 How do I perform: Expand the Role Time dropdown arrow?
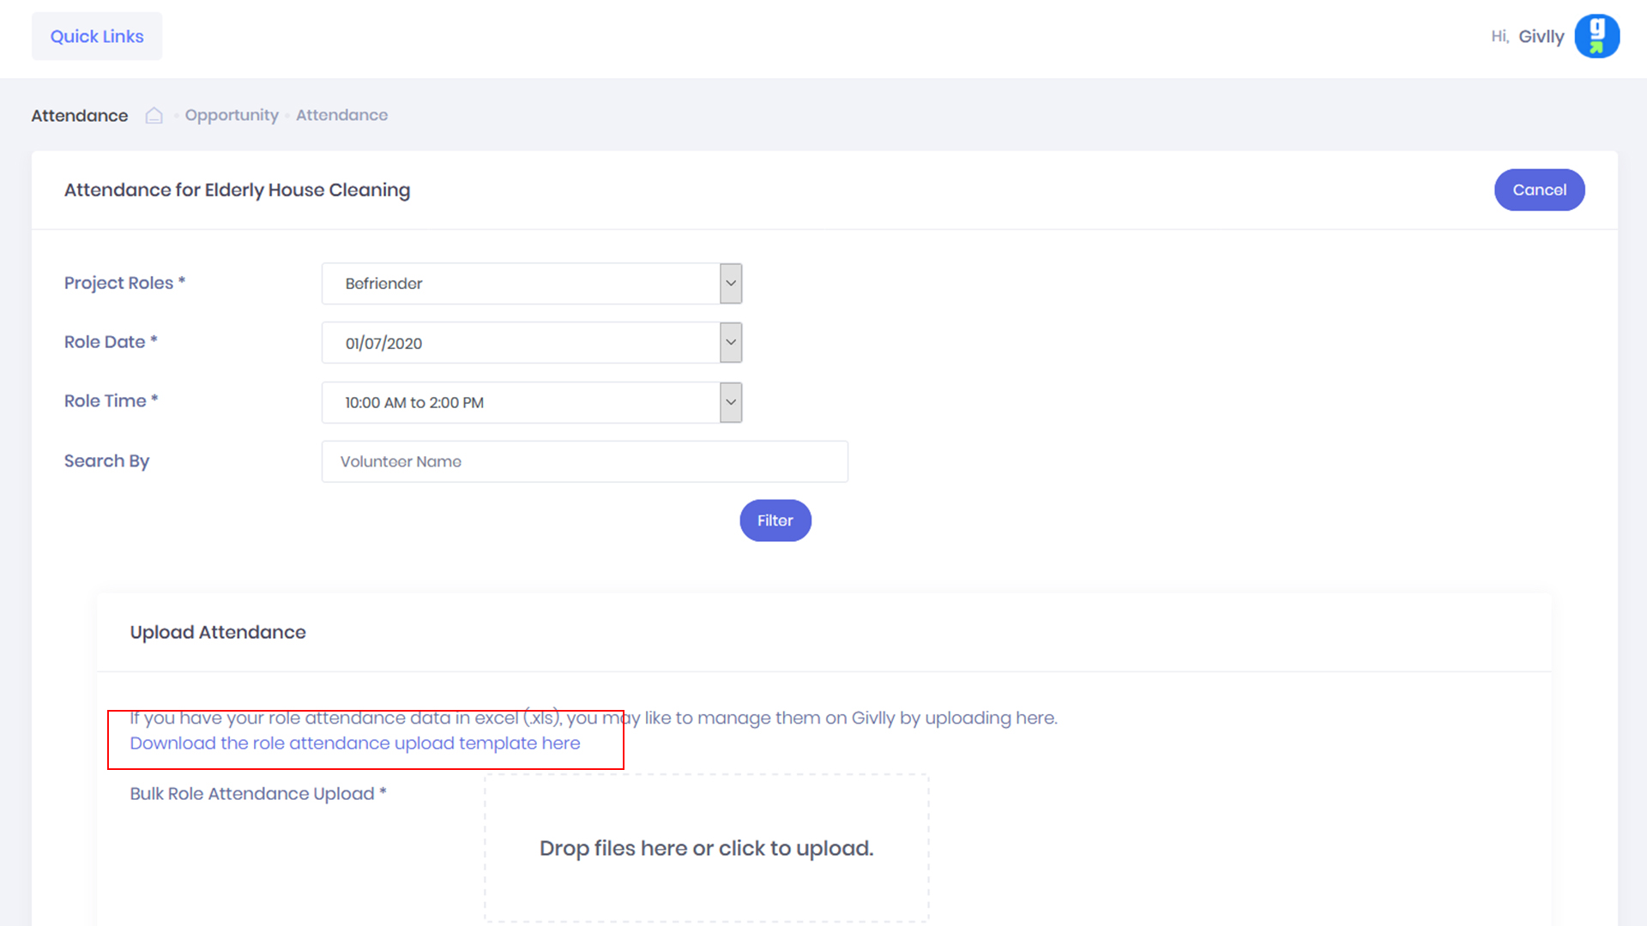(731, 402)
